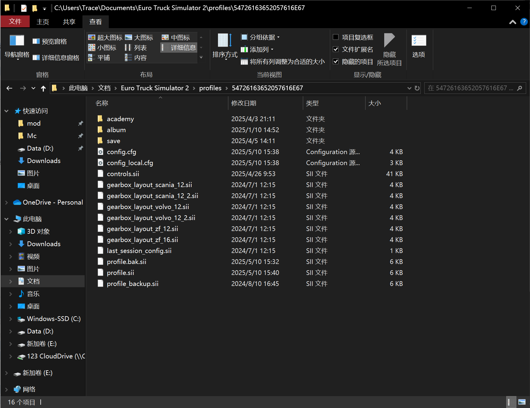Size all columns to fit (将所有列调整为合适的大小)
Screen dimensions: 530x408
[x=283, y=61]
